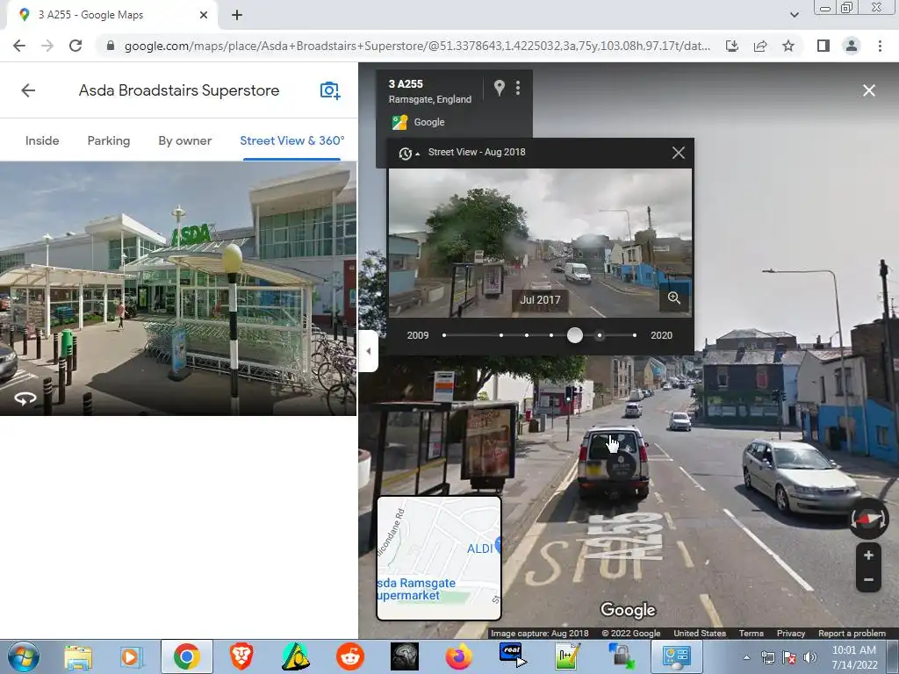This screenshot has height=674, width=899.
Task: Click the compass control
Action: tap(868, 519)
